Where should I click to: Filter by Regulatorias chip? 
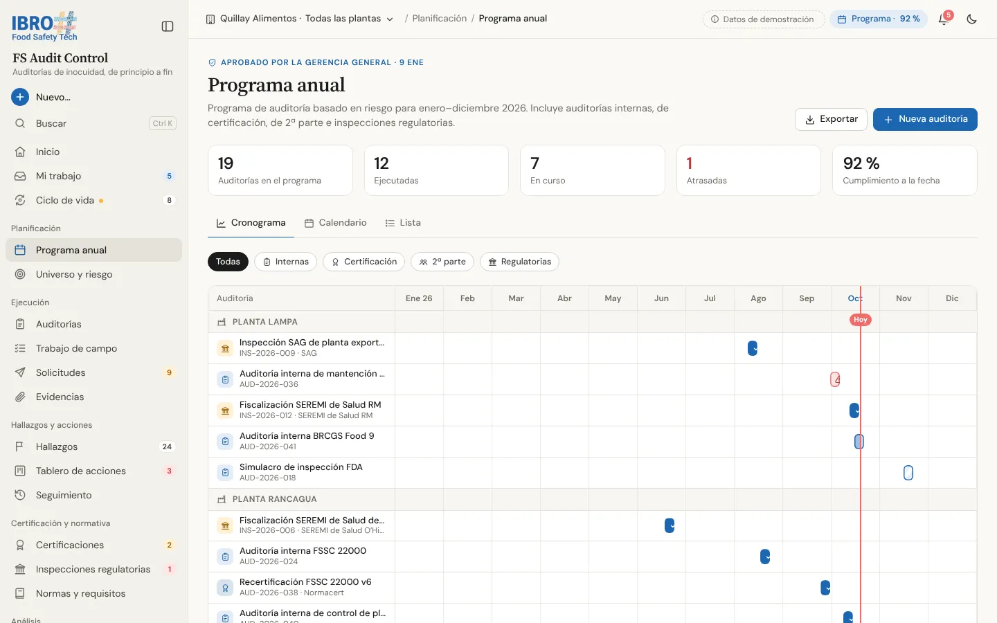(x=519, y=262)
